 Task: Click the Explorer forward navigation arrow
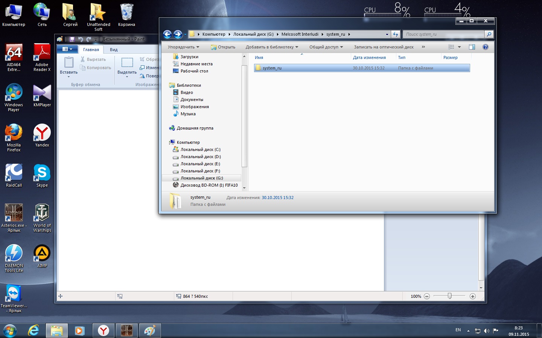pos(178,35)
